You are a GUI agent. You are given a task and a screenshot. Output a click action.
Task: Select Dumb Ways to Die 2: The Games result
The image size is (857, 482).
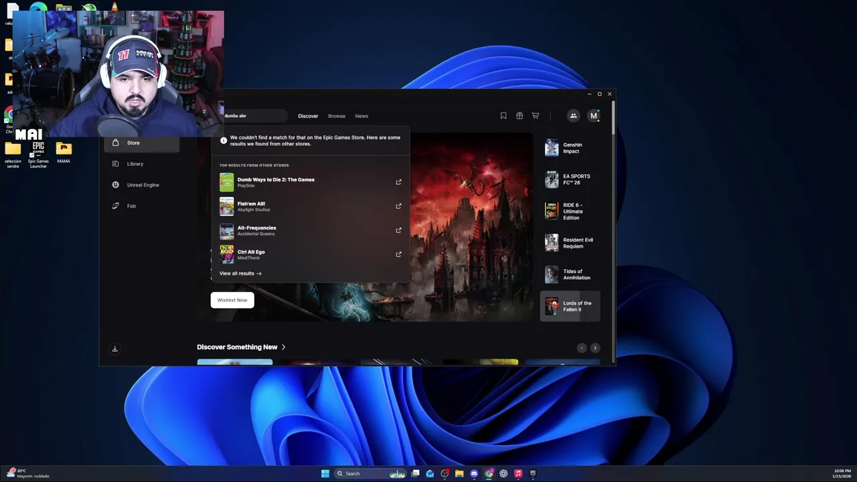(x=310, y=182)
